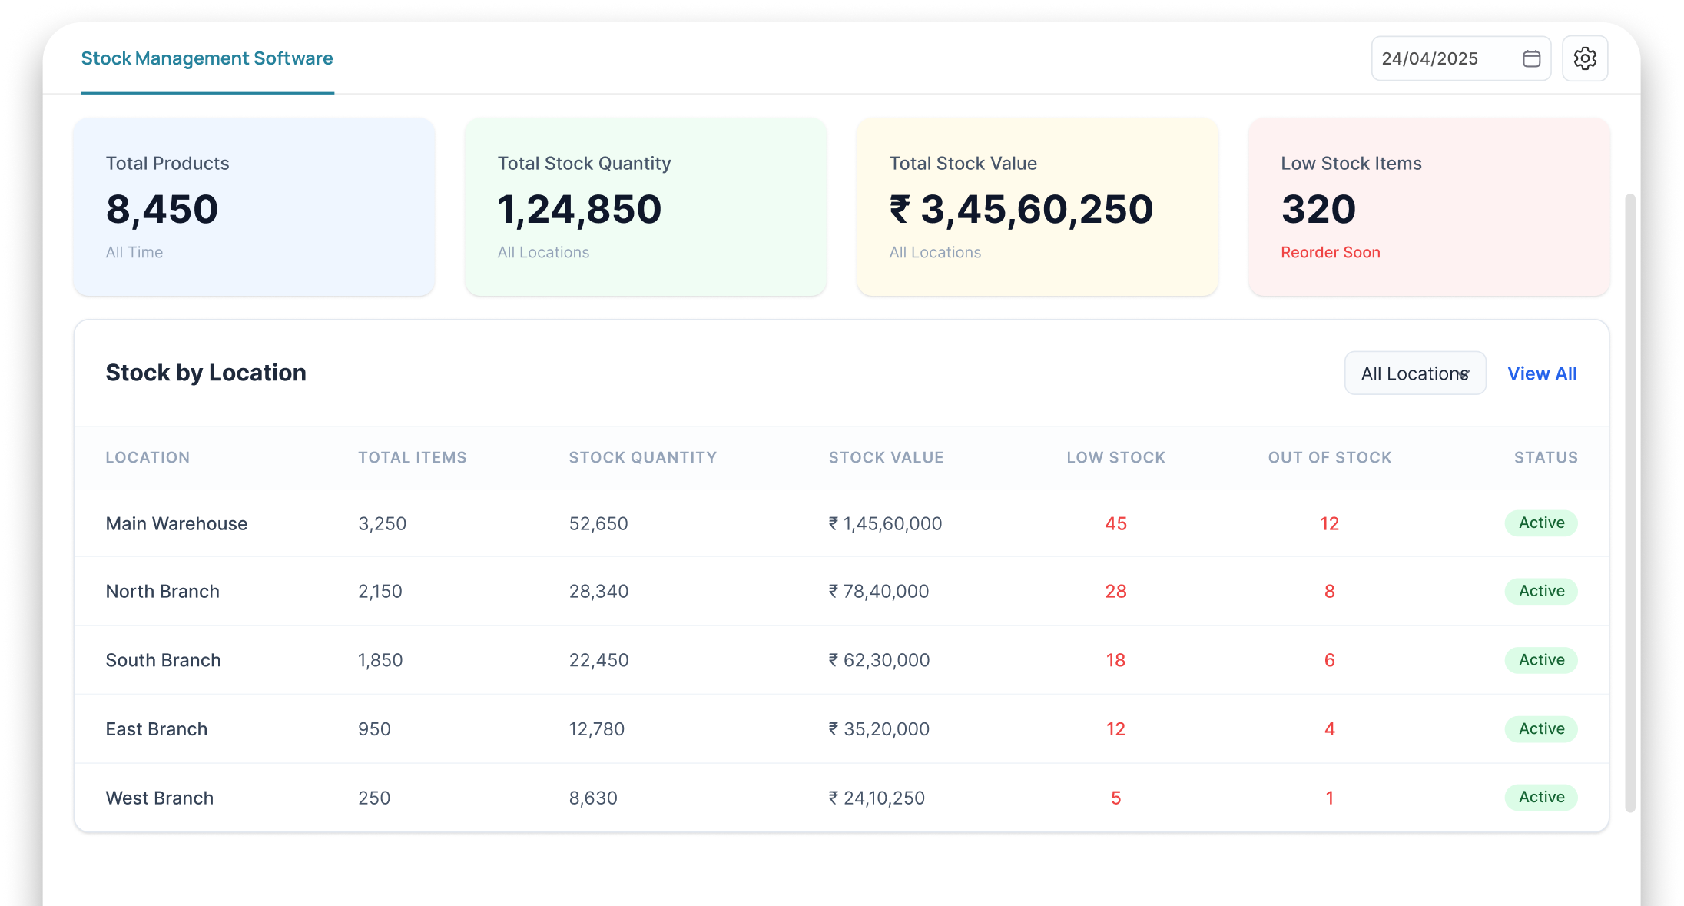Click the Total Products card
Image resolution: width=1684 pixels, height=906 pixels.
click(x=254, y=207)
